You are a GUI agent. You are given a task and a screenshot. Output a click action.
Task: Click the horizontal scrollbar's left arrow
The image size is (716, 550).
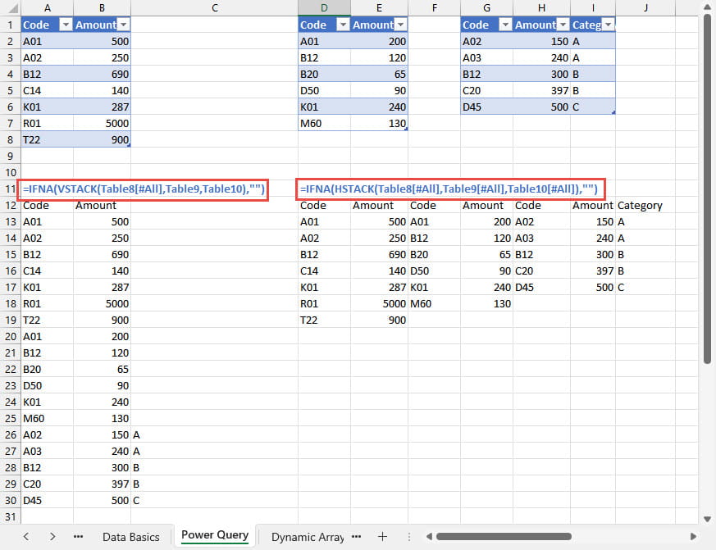click(x=430, y=537)
